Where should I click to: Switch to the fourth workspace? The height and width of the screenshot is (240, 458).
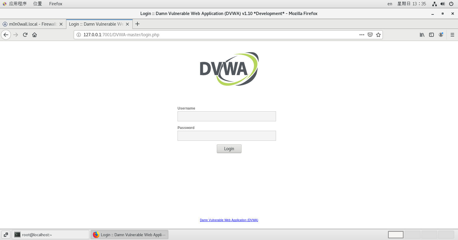(x=446, y=235)
